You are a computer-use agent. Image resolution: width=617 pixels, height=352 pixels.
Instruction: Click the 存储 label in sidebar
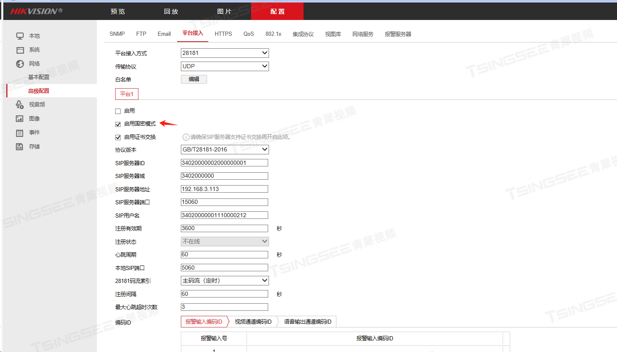tap(35, 146)
